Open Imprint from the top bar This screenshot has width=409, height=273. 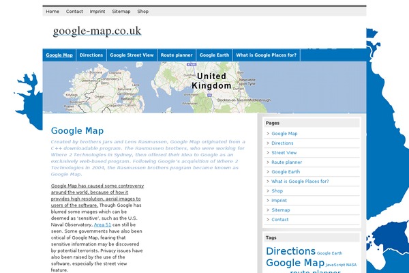coord(97,12)
